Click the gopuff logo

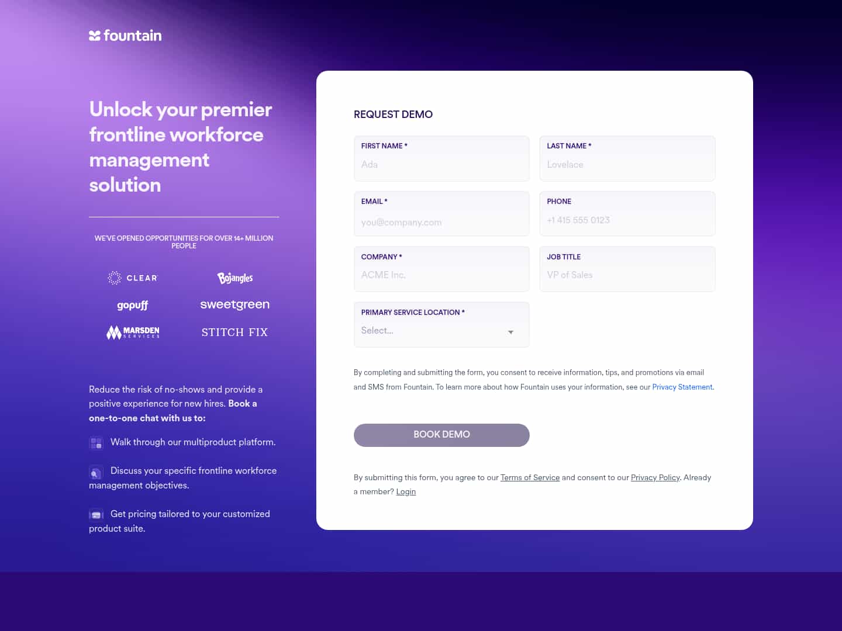pyautogui.click(x=133, y=305)
